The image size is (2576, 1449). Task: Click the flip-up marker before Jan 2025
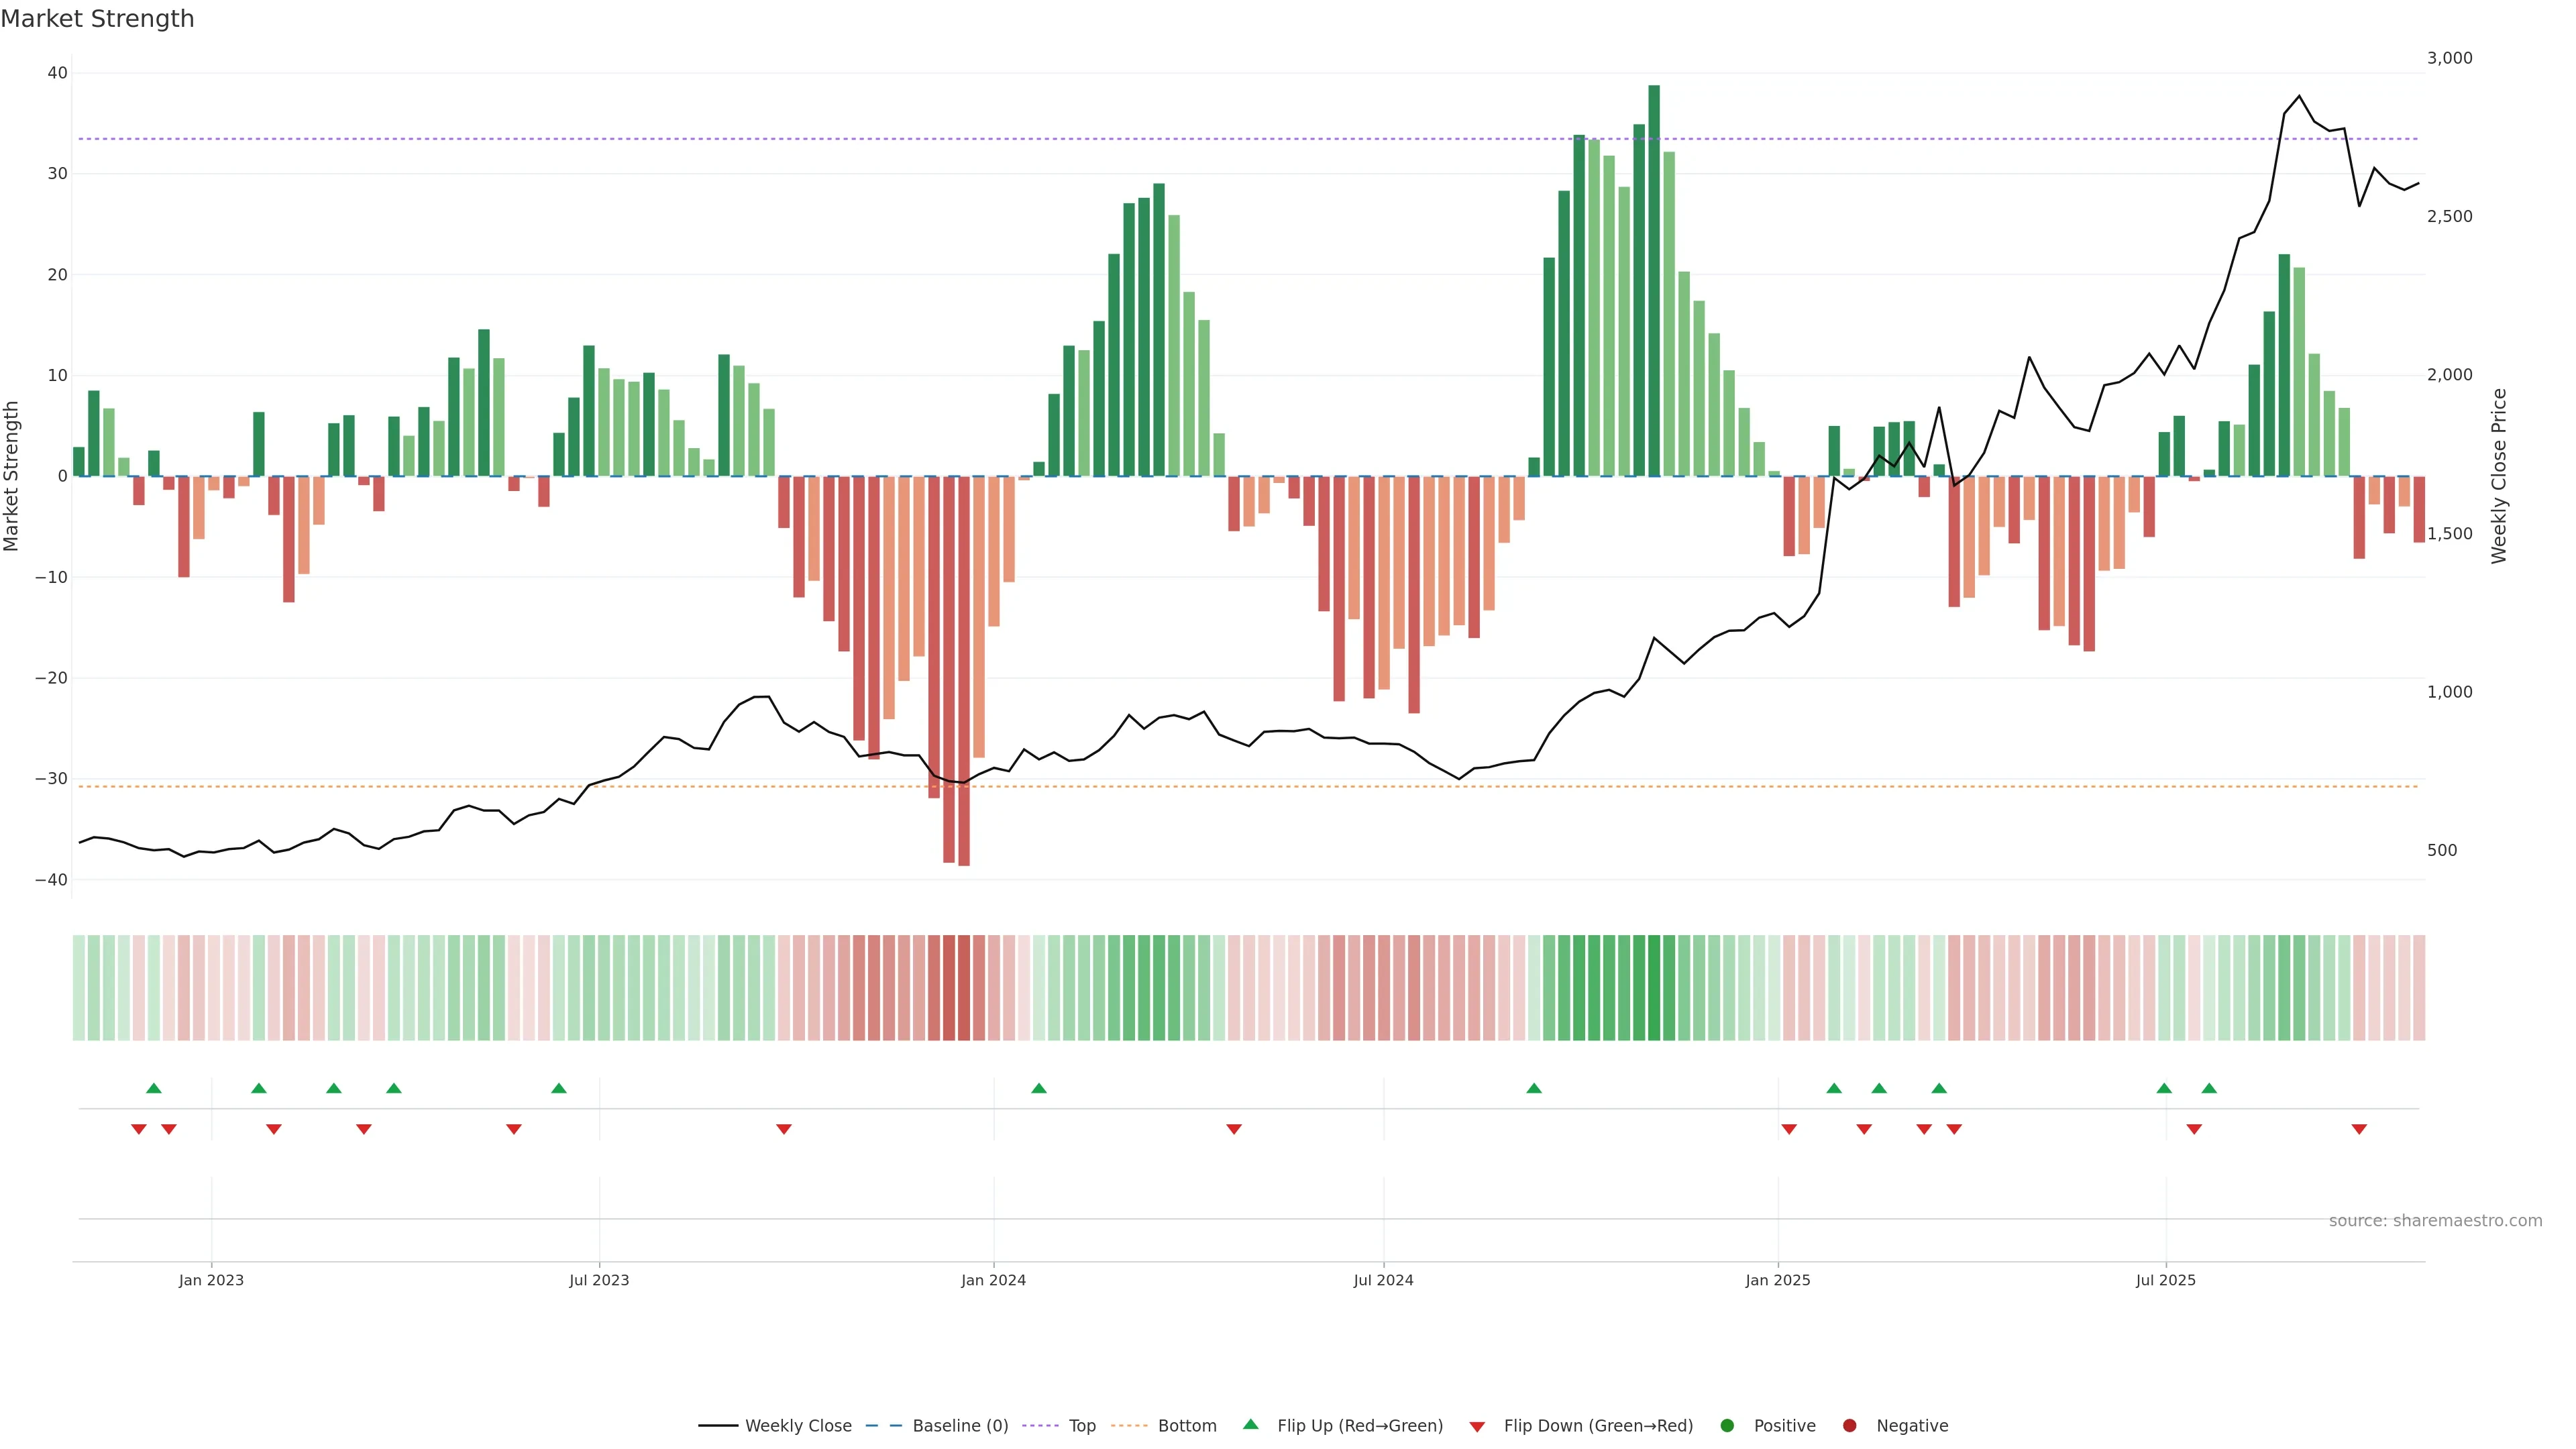tap(1534, 1088)
